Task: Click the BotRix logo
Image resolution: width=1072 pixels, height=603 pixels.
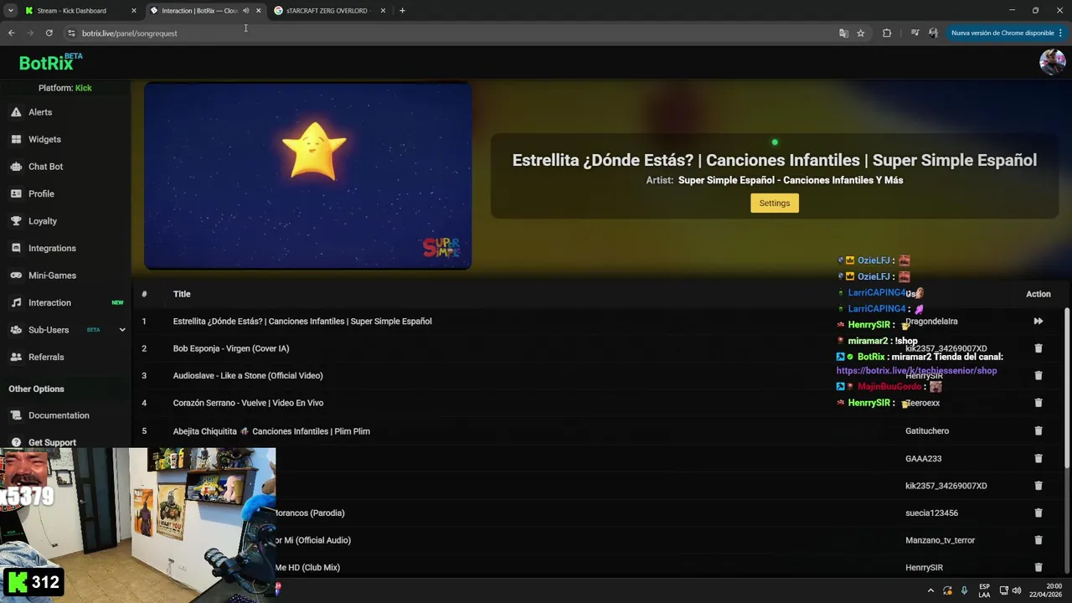Action: tap(50, 63)
